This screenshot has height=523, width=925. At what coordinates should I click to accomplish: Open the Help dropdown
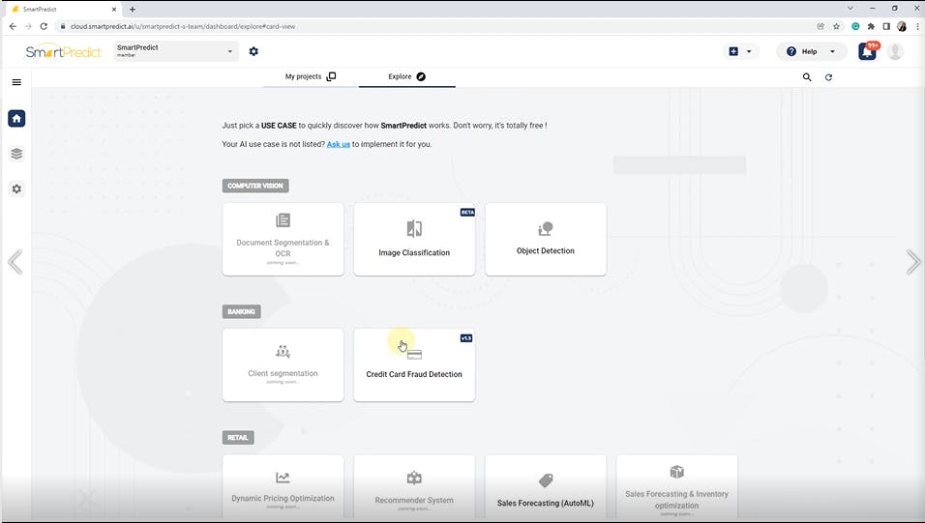pyautogui.click(x=811, y=51)
